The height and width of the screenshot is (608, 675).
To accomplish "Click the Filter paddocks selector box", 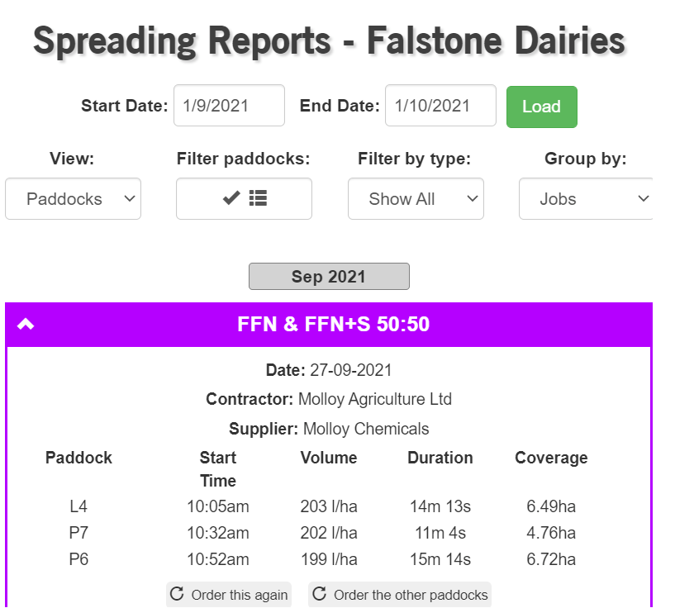I will pos(244,199).
